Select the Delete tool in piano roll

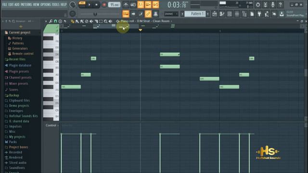point(87,21)
